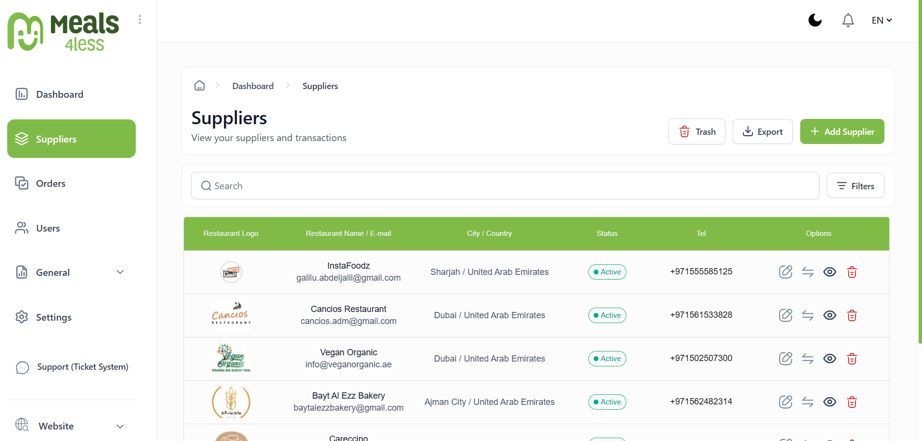The image size is (922, 441).
Task: View InstaFoodz details with eye icon
Action: [830, 272]
